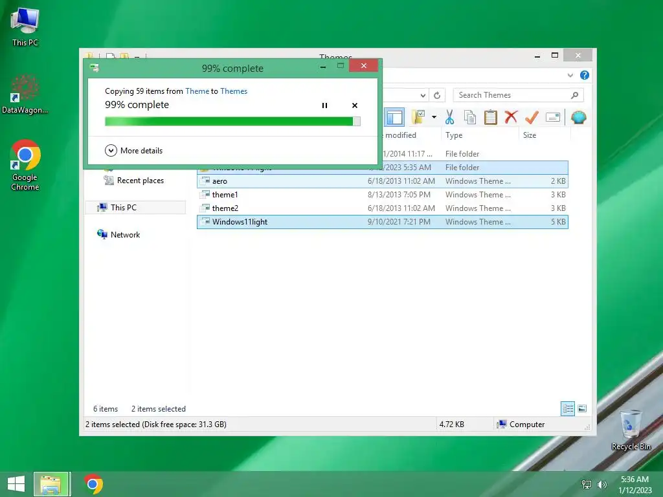Viewport: 663px width, 497px height.
Task: Open the taskbar clock showing 5:36 AM
Action: [635, 485]
